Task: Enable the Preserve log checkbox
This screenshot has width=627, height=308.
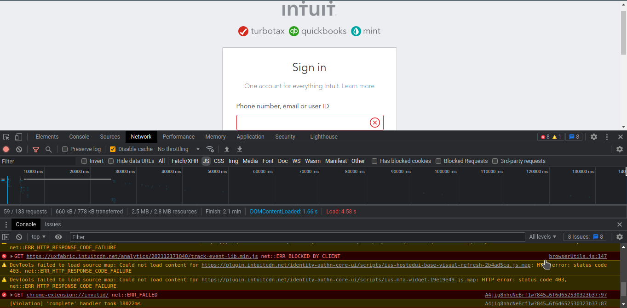Action: coord(65,149)
